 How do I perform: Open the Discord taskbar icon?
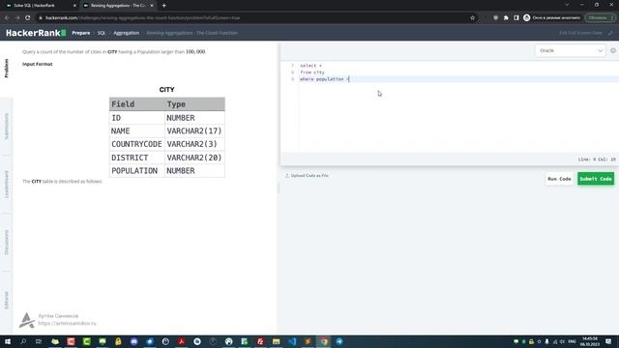pos(133,341)
